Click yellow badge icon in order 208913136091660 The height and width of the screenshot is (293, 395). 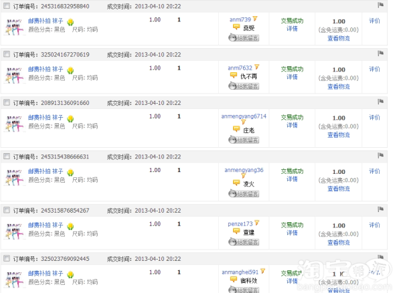click(70, 118)
